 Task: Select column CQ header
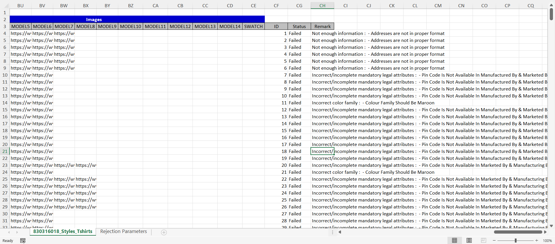530,5
